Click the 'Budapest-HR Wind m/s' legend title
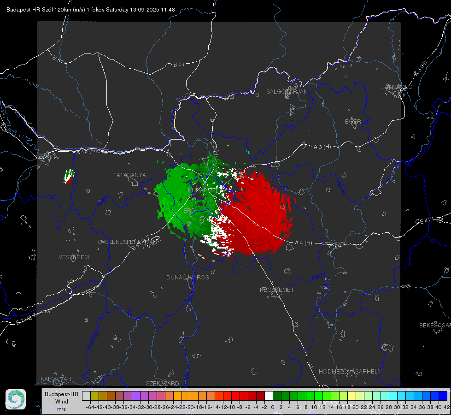Image resolution: width=451 pixels, height=415 pixels. coord(62,401)
